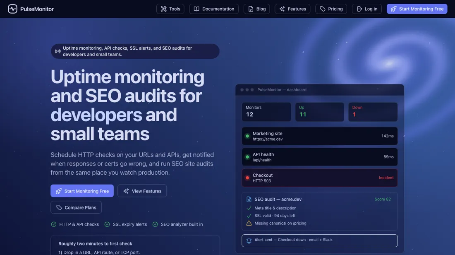This screenshot has height=255, width=455.
Task: Click the 89ms response time value
Action: pyautogui.click(x=388, y=157)
